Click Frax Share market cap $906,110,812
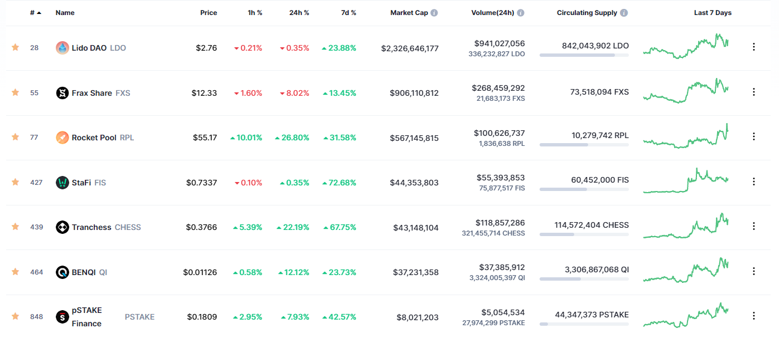This screenshot has height=338, width=779. click(414, 93)
